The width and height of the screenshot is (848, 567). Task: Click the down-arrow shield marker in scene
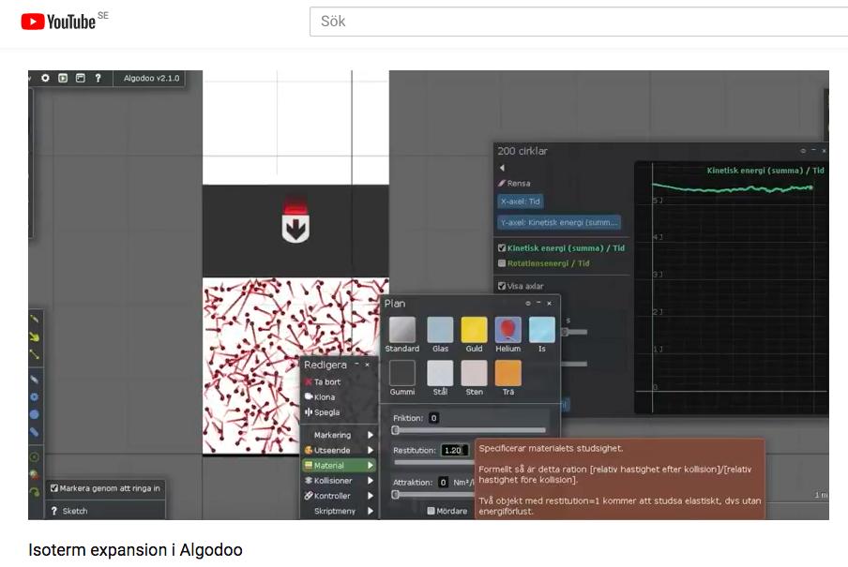[295, 228]
